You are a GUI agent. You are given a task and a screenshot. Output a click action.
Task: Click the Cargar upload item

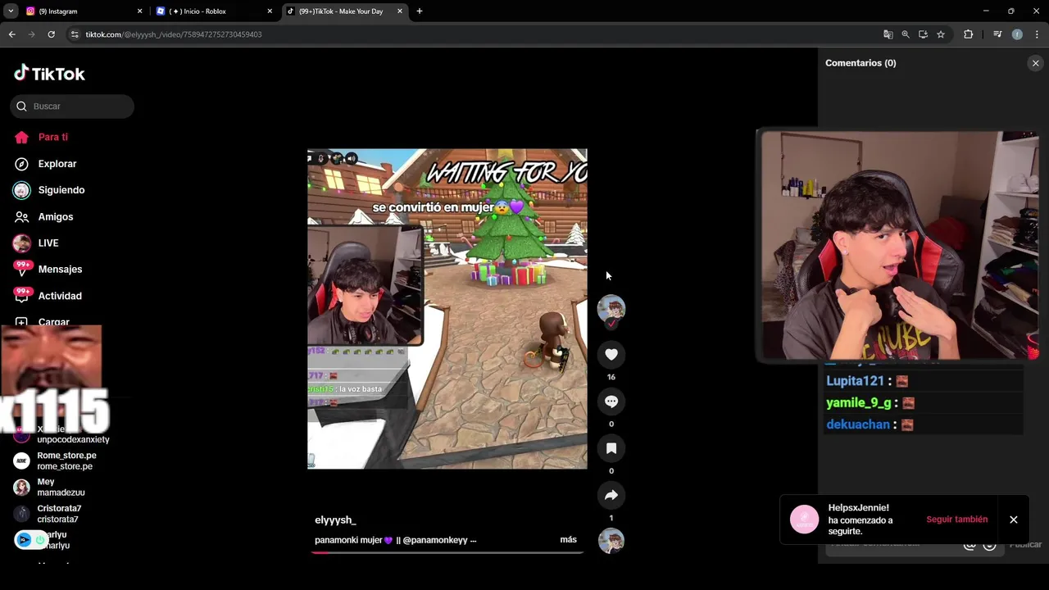tap(53, 322)
